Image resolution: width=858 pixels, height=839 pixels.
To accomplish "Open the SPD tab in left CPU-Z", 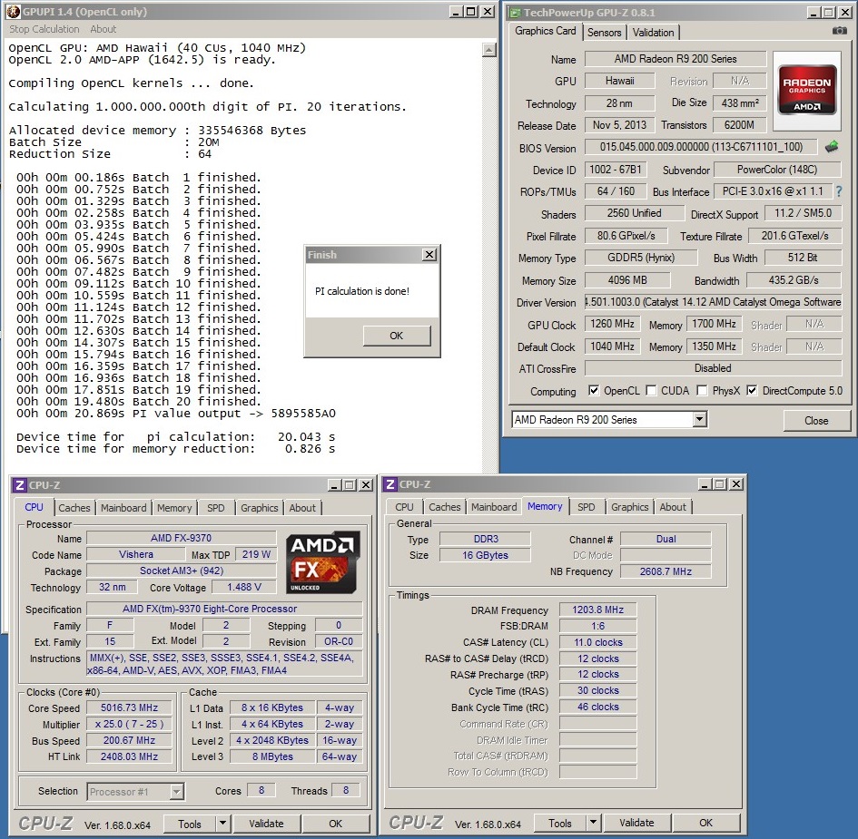I will [215, 508].
